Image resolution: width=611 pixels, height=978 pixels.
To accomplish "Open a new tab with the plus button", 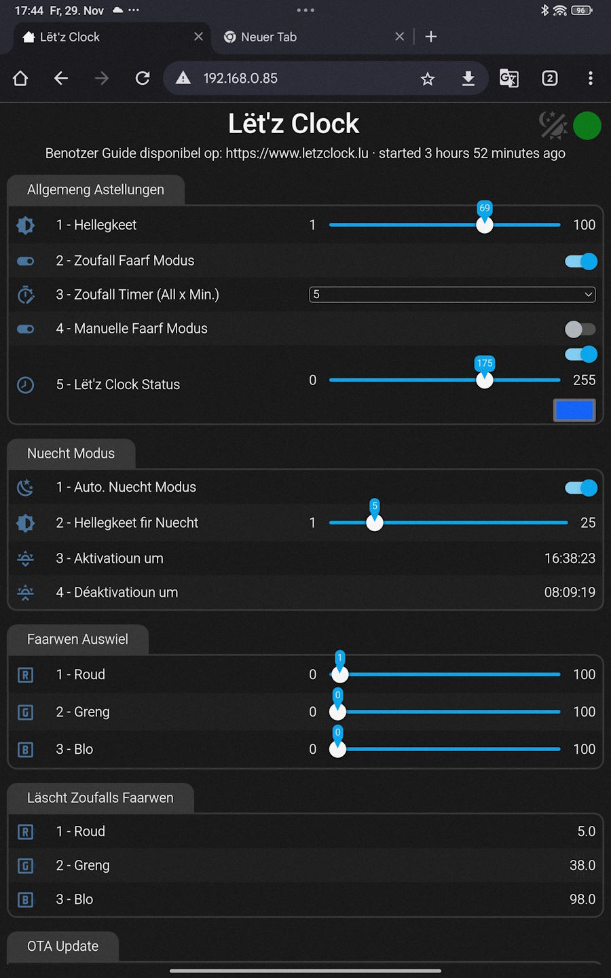I will 431,37.
